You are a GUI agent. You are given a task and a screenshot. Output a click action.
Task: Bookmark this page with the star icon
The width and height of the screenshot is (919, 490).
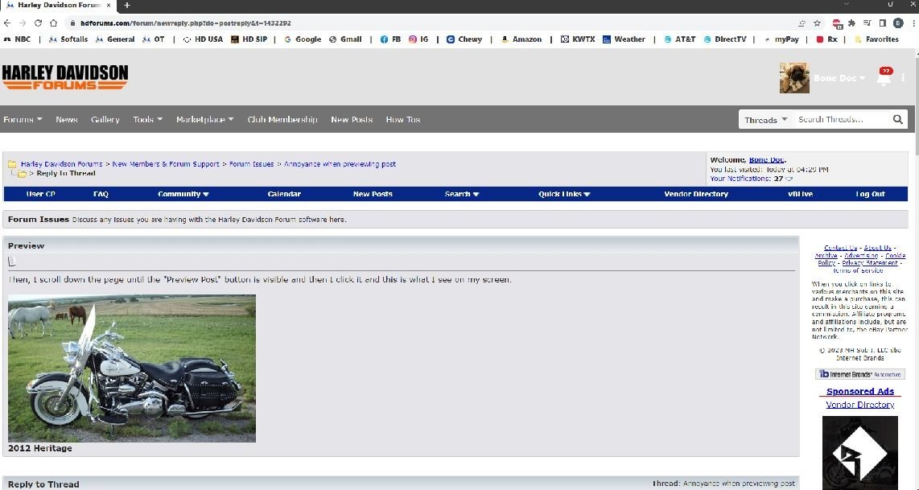tap(817, 23)
